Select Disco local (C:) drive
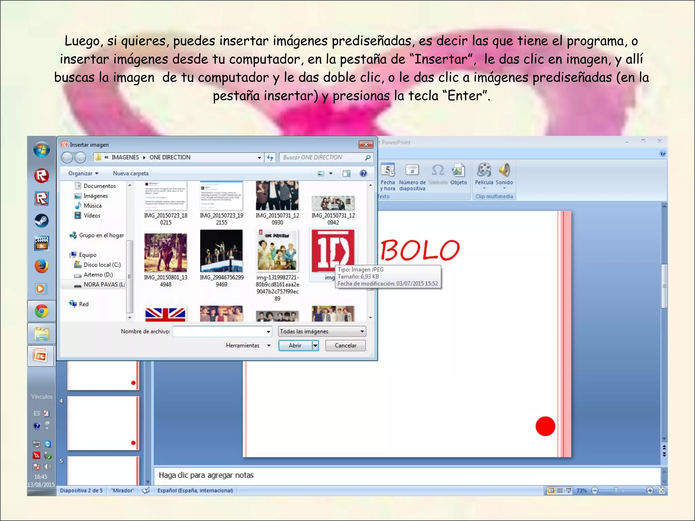Screen dimensions: 695x521 click(97, 265)
